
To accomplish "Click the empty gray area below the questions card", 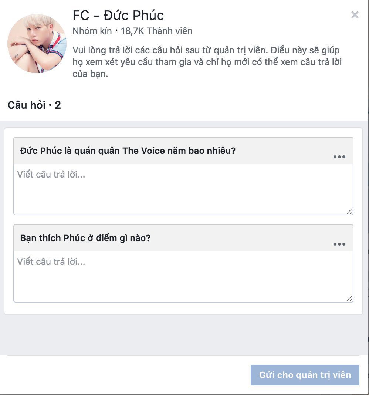I will pos(183,335).
